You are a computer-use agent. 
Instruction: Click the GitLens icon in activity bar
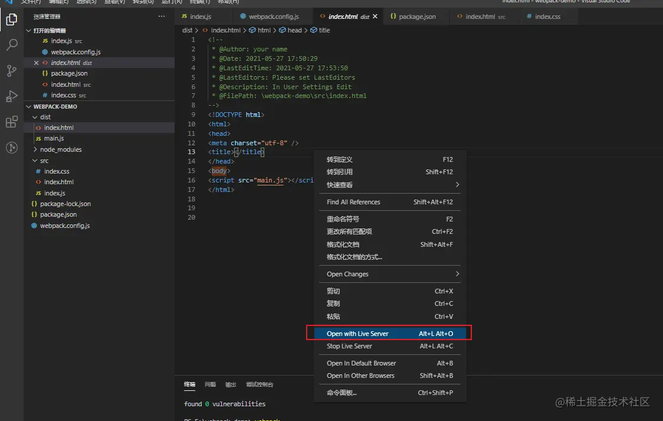coord(11,148)
